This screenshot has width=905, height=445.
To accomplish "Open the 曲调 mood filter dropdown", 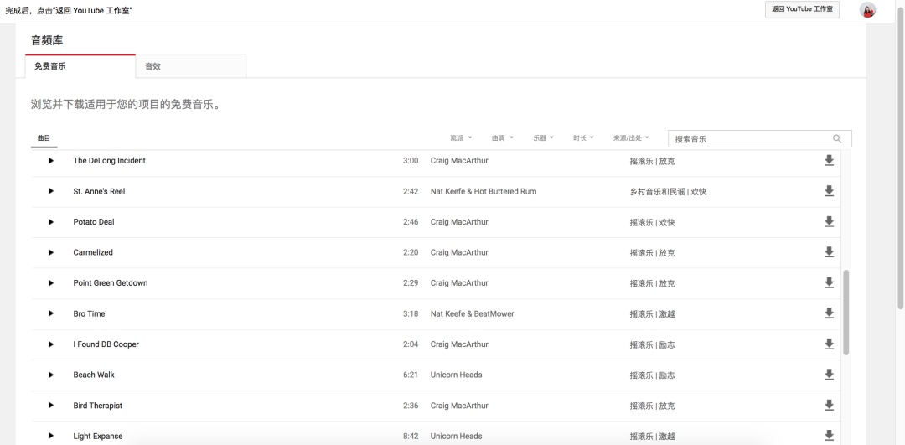I will [x=502, y=138].
